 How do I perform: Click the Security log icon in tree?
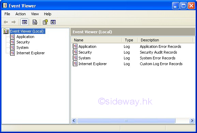coord(12,42)
